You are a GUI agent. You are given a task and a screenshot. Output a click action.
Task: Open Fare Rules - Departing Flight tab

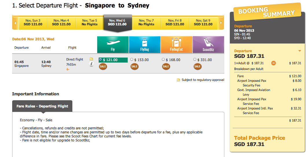point(42,106)
